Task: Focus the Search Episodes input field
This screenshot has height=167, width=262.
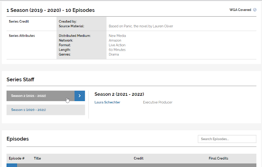Action: pyautogui.click(x=227, y=139)
